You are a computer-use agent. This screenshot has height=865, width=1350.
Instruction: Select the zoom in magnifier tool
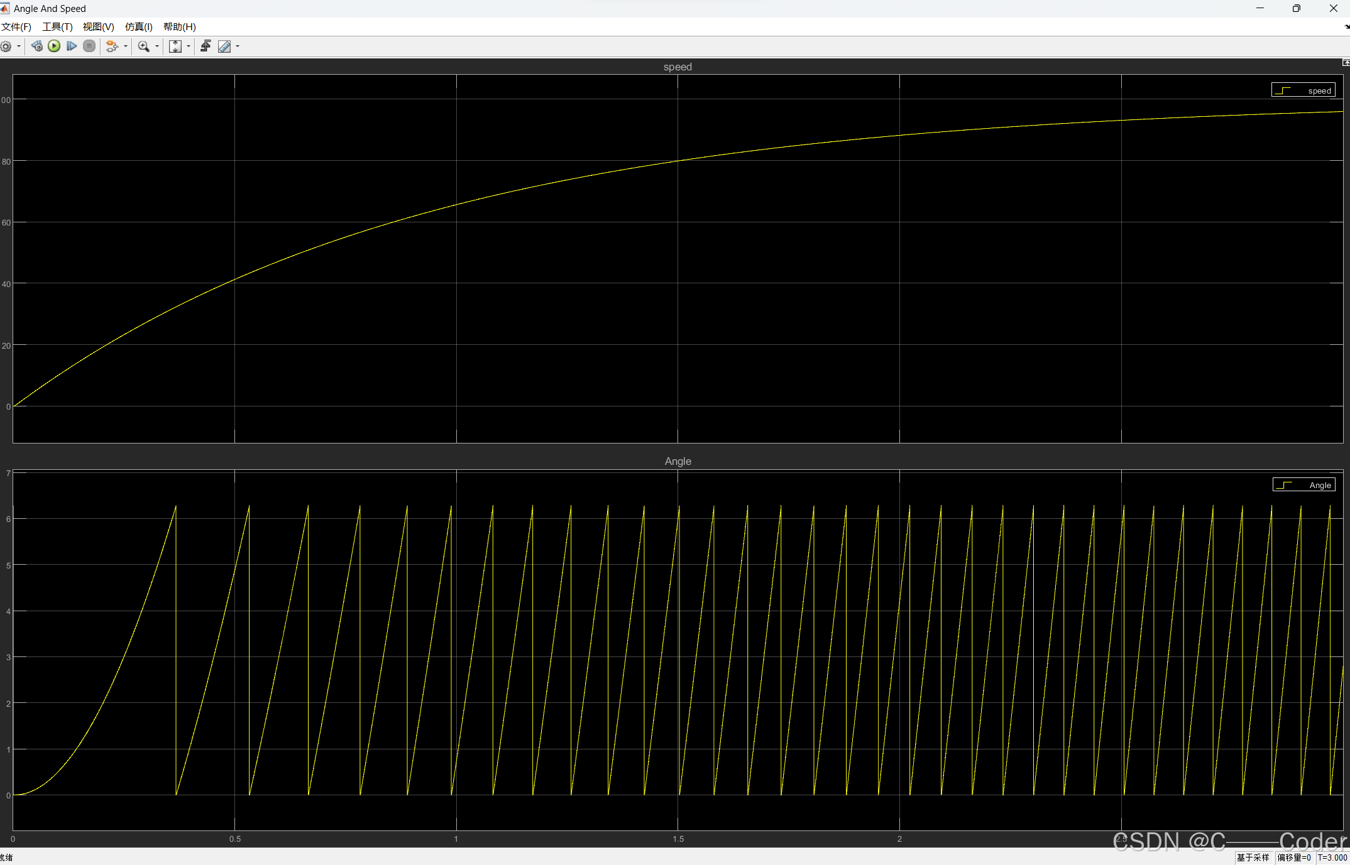click(x=143, y=46)
